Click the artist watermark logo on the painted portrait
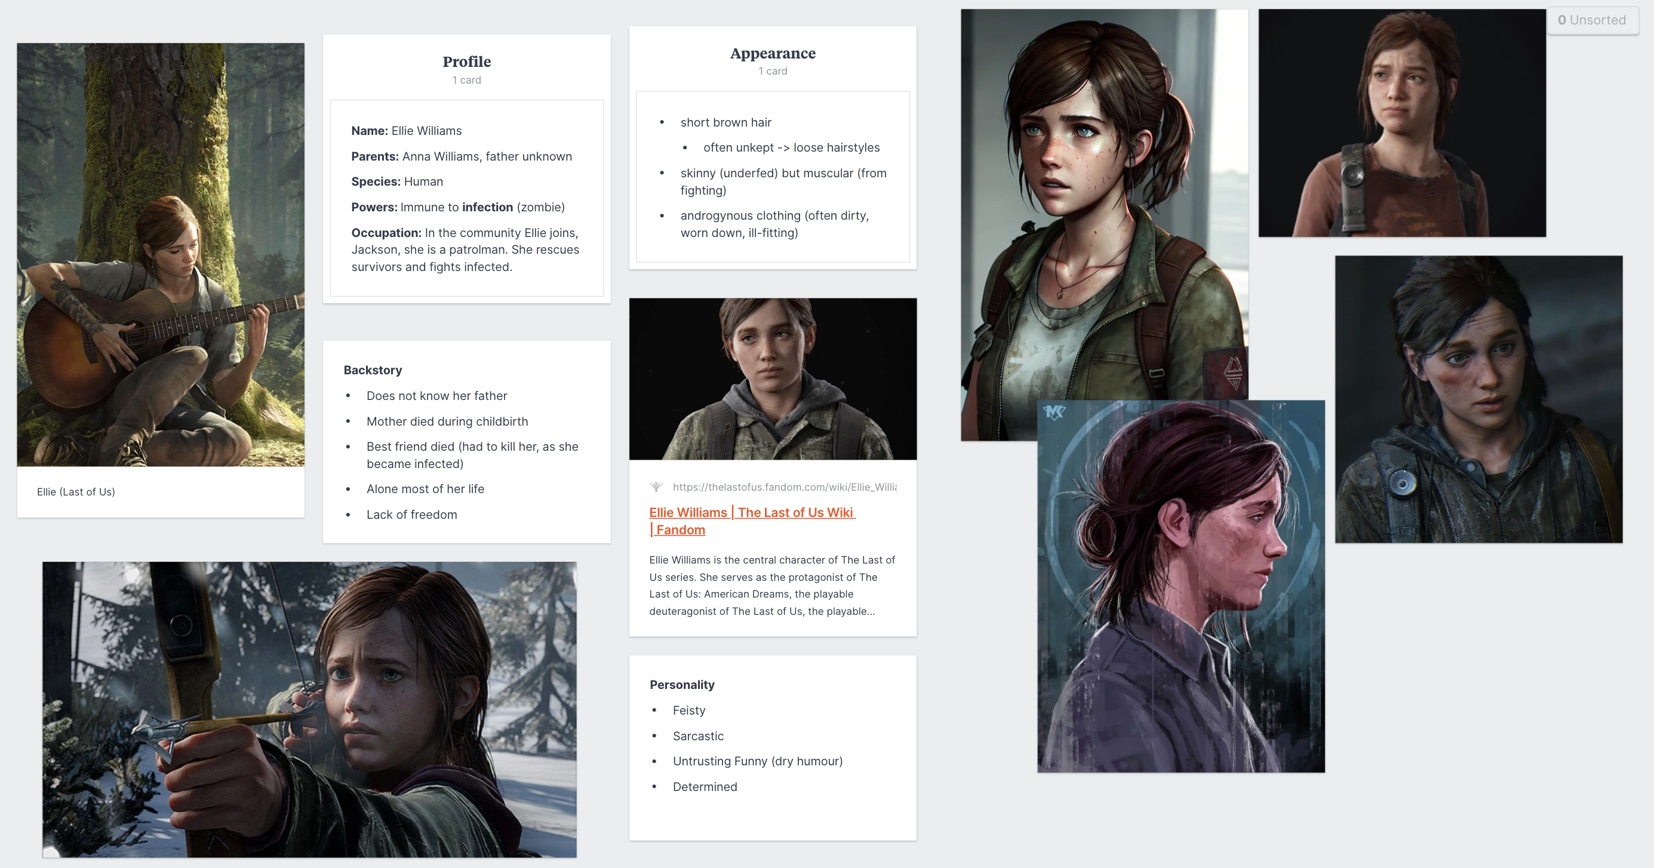Screen dimensions: 1654x868 click(x=1054, y=412)
